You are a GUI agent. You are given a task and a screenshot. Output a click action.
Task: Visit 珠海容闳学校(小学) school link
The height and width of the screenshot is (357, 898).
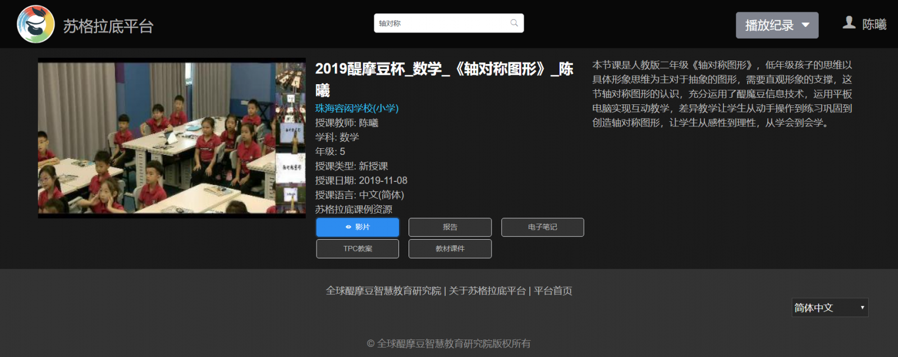[356, 108]
